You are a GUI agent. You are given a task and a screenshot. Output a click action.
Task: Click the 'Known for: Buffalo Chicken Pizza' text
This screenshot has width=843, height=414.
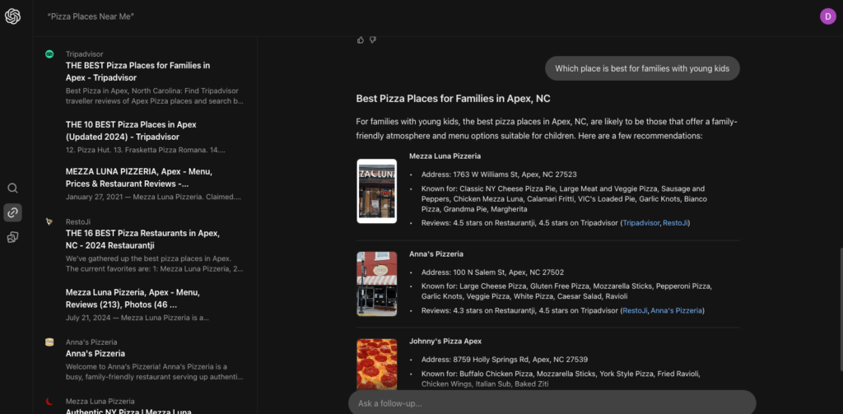(x=561, y=379)
